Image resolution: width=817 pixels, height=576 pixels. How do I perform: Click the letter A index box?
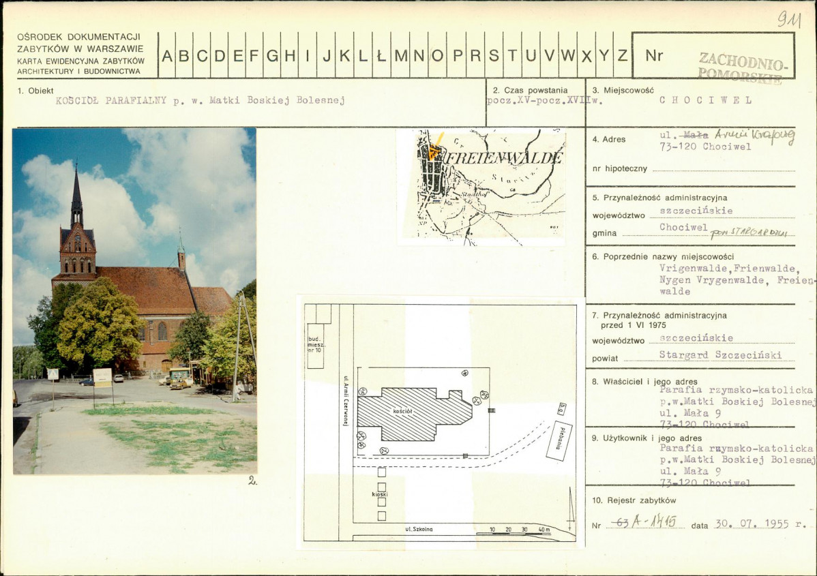(166, 55)
